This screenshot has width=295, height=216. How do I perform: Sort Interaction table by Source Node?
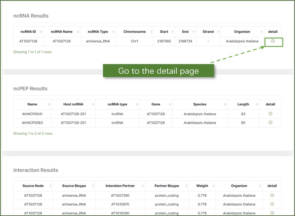coord(33,186)
